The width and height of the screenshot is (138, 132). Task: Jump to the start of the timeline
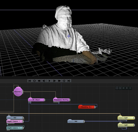(30, 81)
